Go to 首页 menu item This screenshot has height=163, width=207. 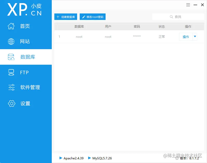click(x=26, y=26)
